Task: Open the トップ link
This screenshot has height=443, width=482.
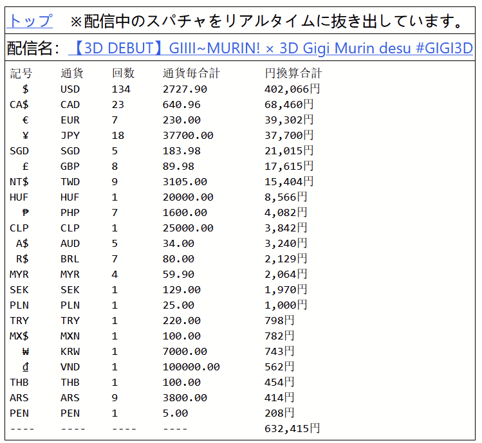Action: click(x=30, y=21)
